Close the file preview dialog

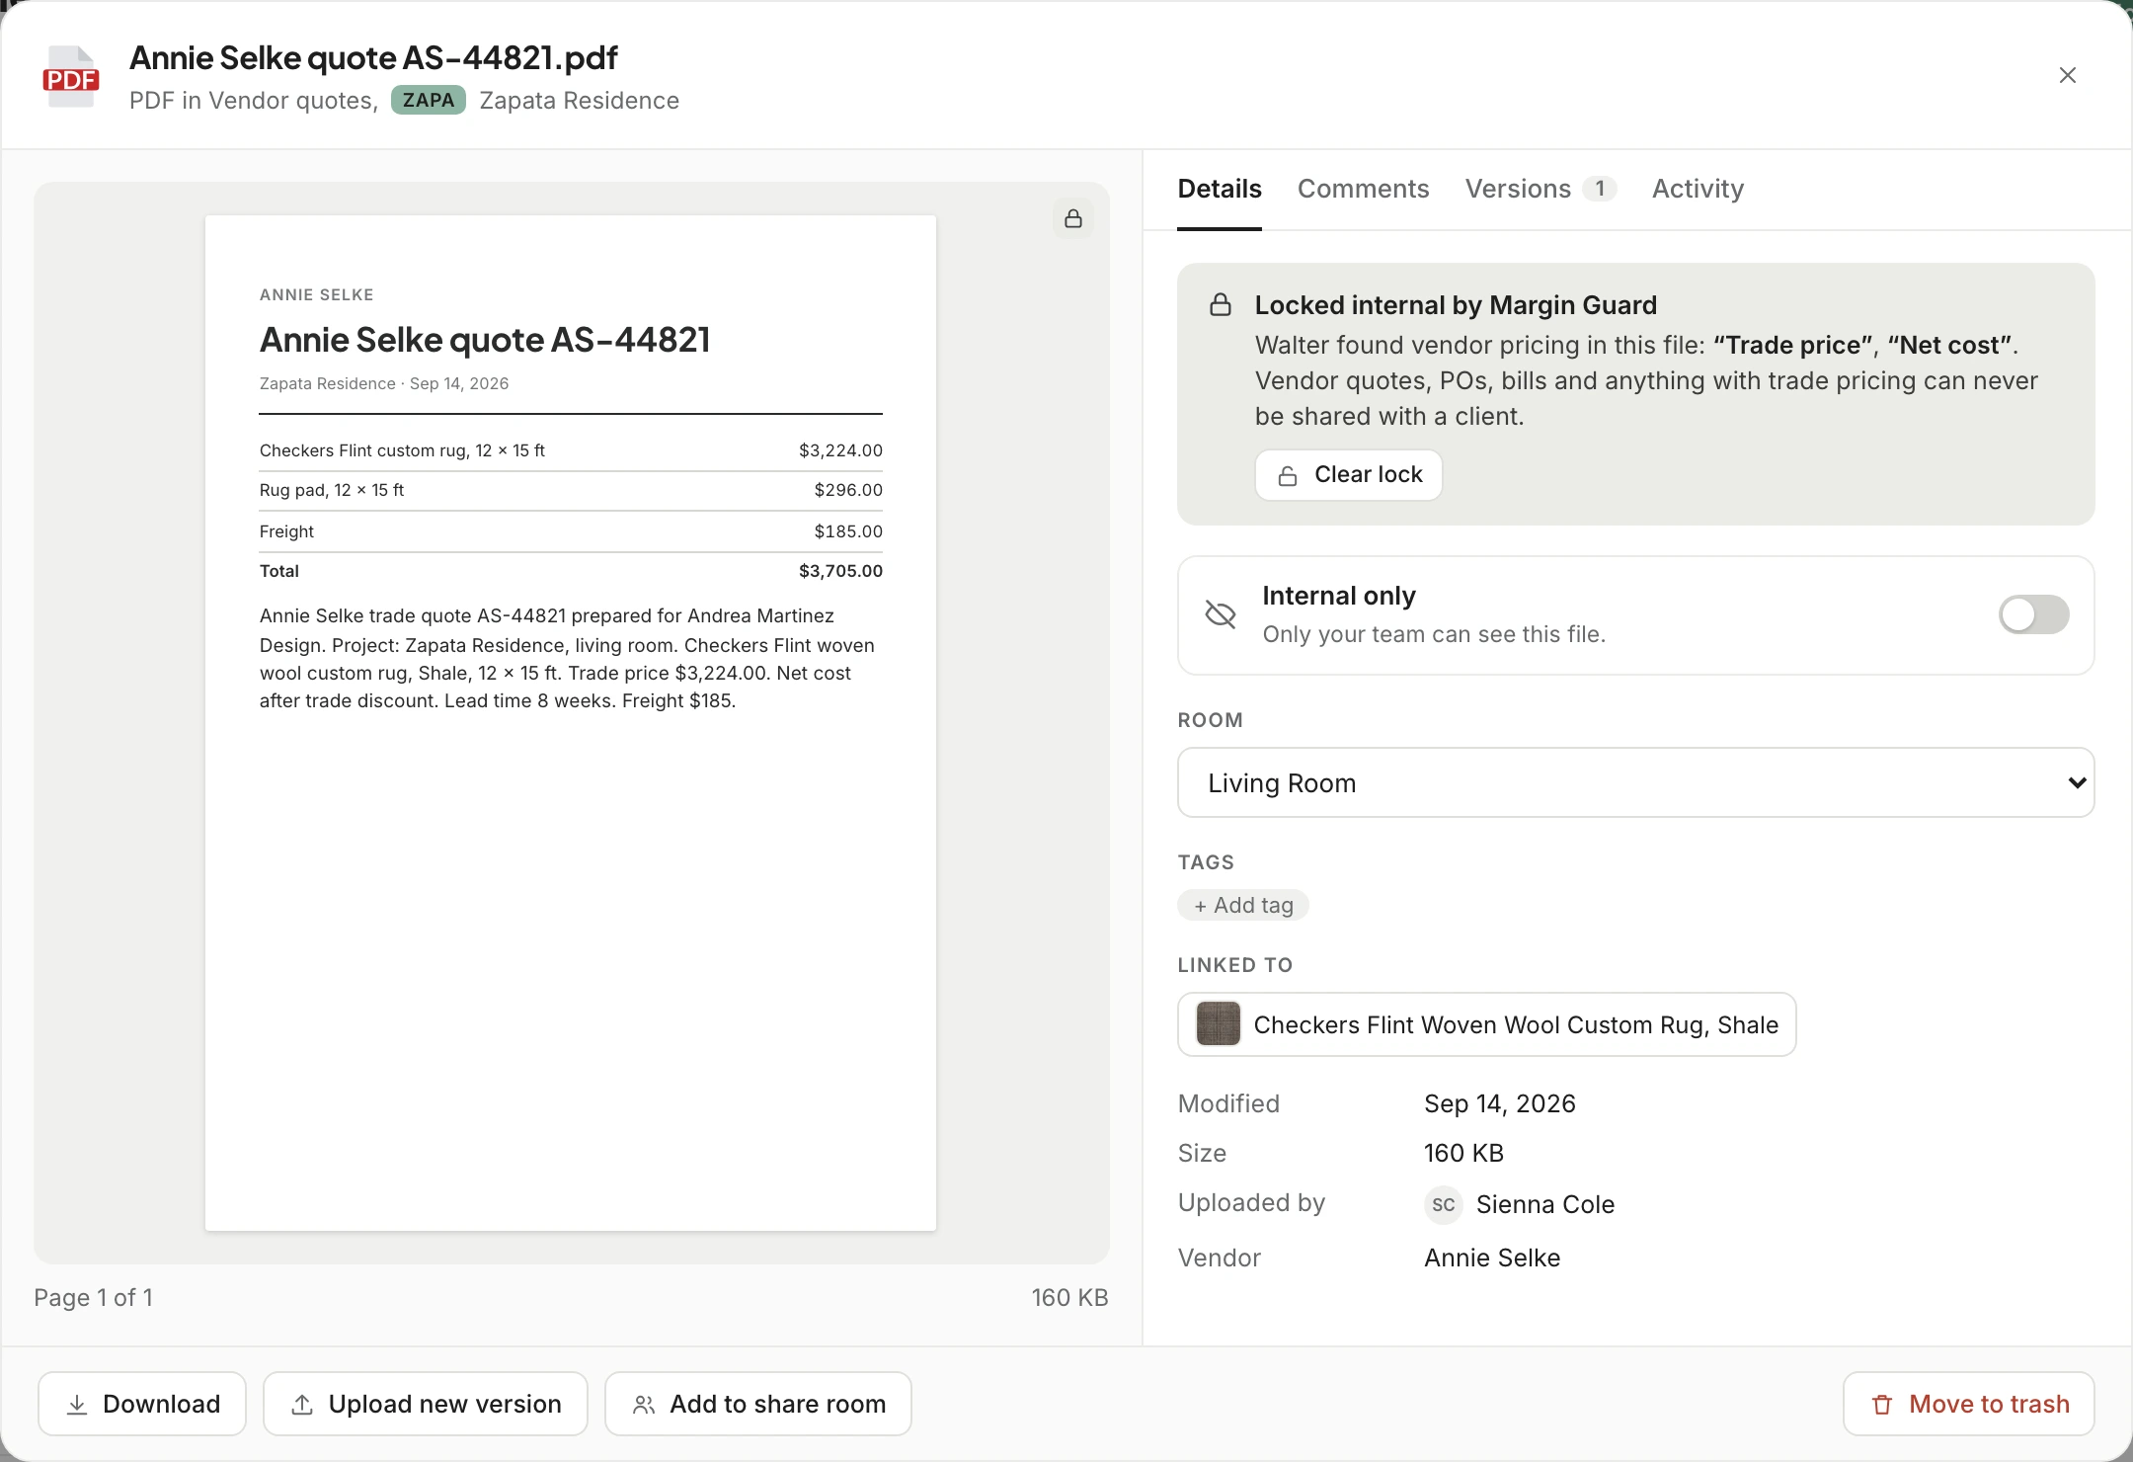click(x=2068, y=75)
